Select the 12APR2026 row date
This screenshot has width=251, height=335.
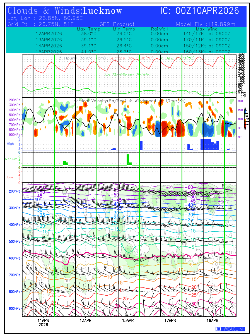click(49, 33)
